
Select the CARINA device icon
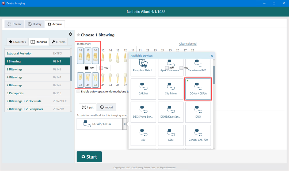[x=143, y=89]
